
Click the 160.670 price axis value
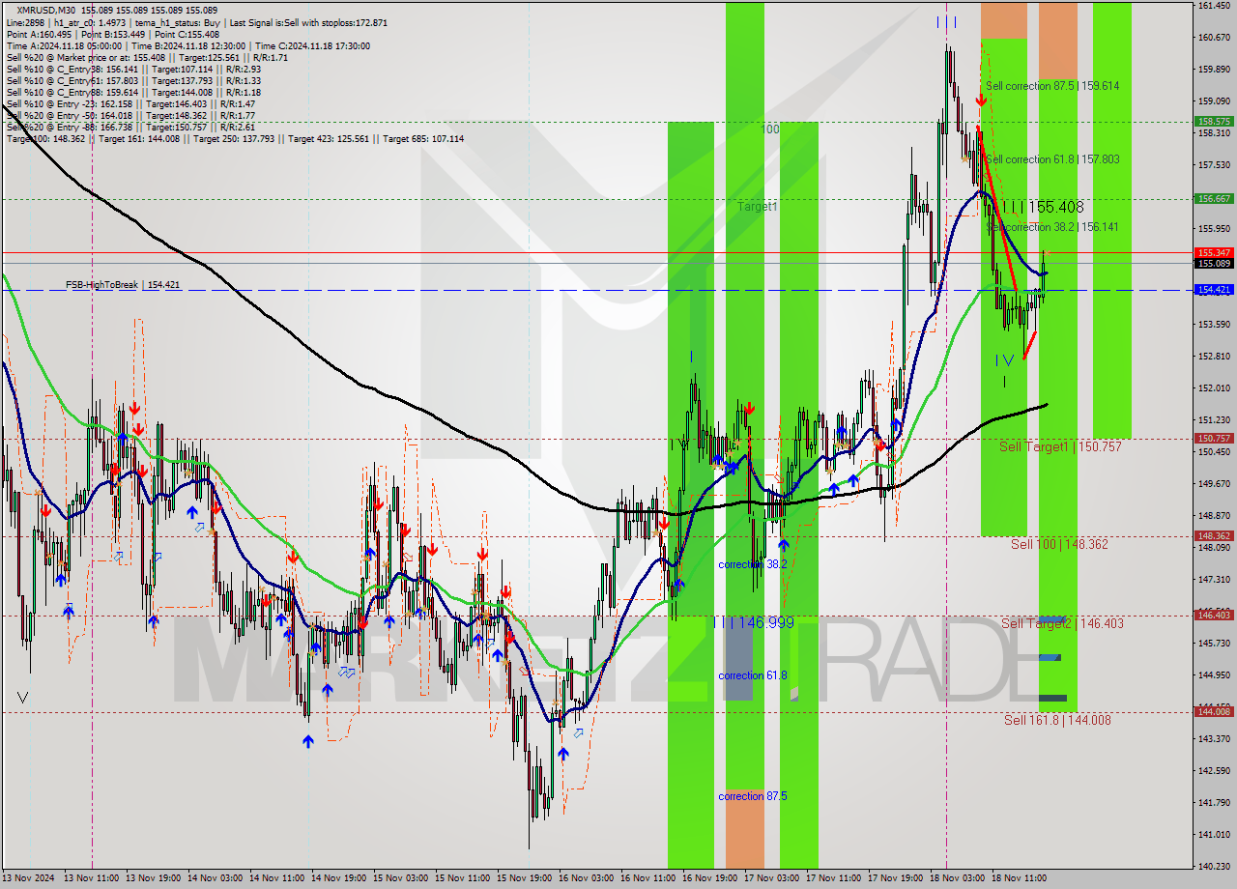(1214, 37)
